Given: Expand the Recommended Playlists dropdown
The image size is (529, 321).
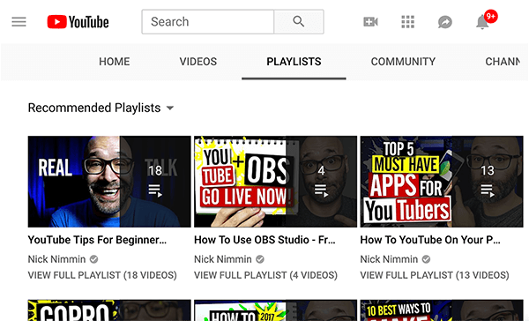Looking at the screenshot, I should pos(101,108).
